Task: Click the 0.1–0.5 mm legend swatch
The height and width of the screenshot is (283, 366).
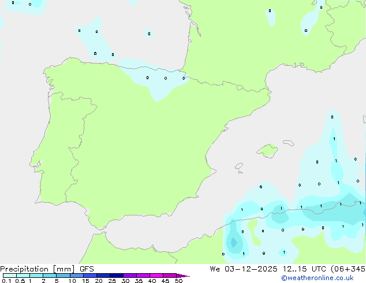Action: 10,275
